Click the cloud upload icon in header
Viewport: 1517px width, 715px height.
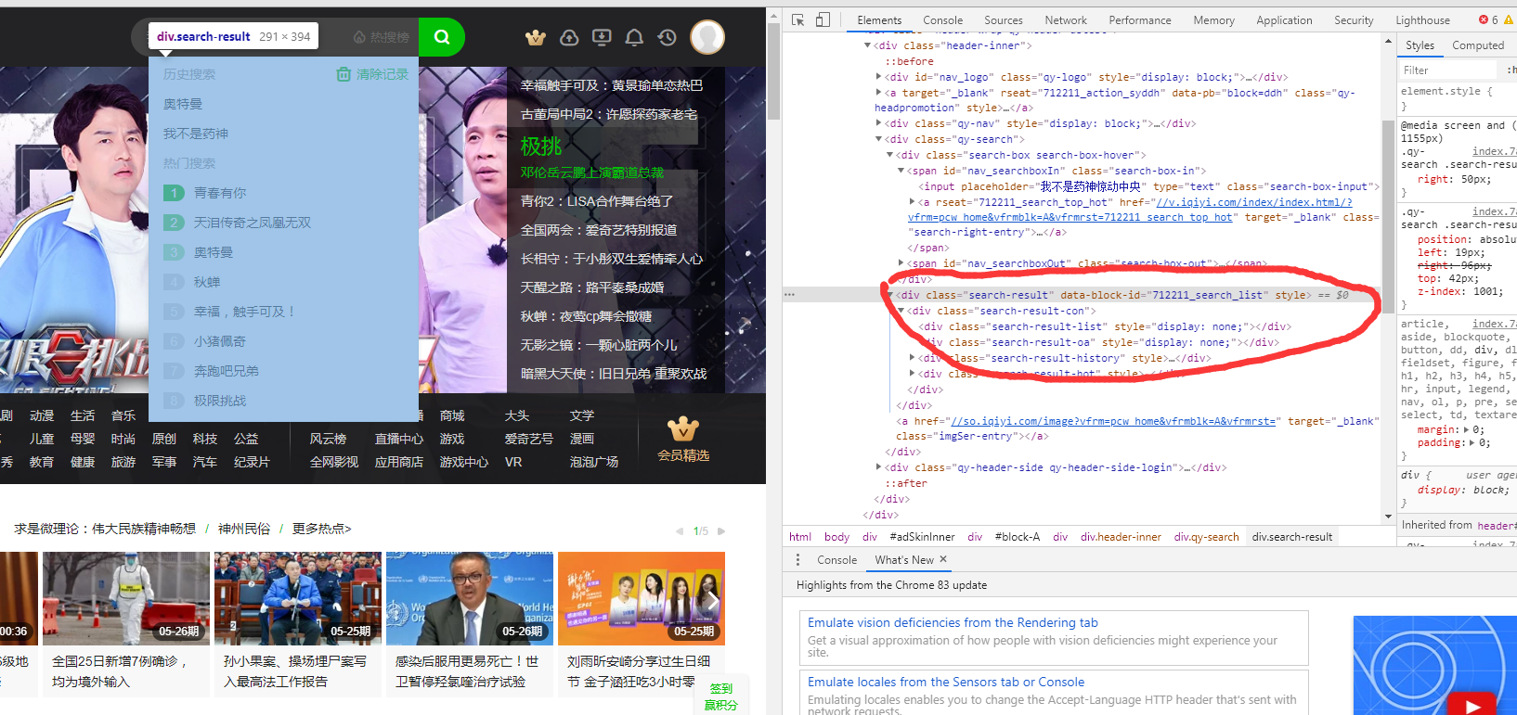(569, 37)
